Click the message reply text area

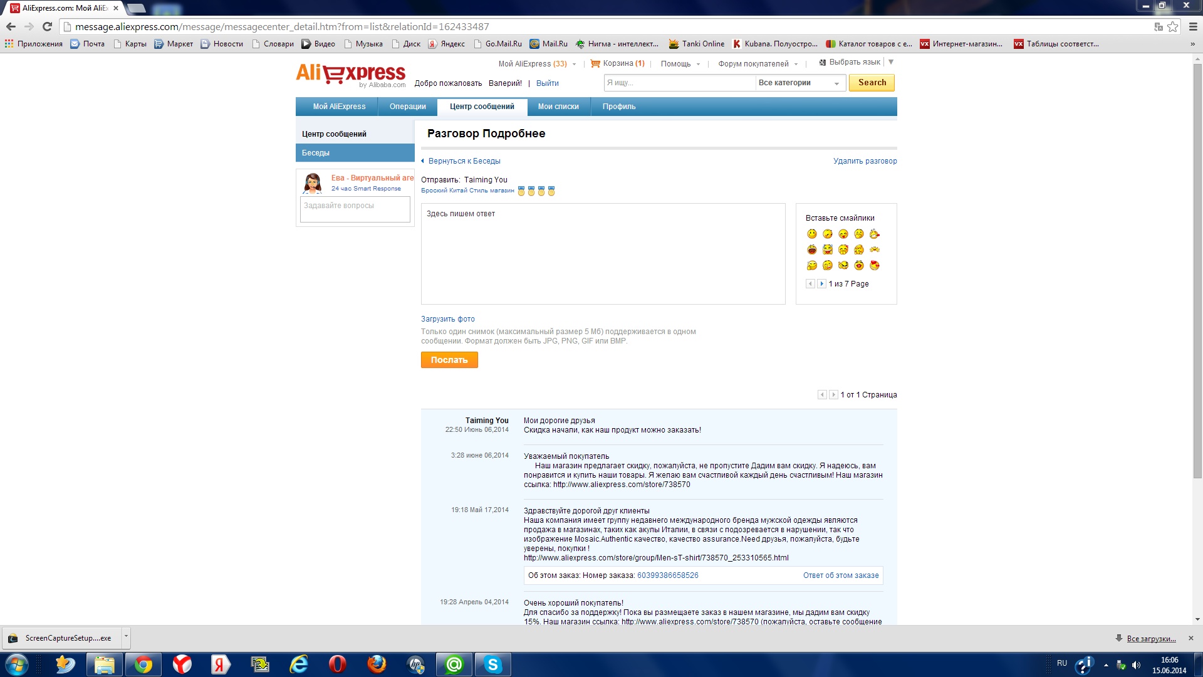click(x=603, y=254)
